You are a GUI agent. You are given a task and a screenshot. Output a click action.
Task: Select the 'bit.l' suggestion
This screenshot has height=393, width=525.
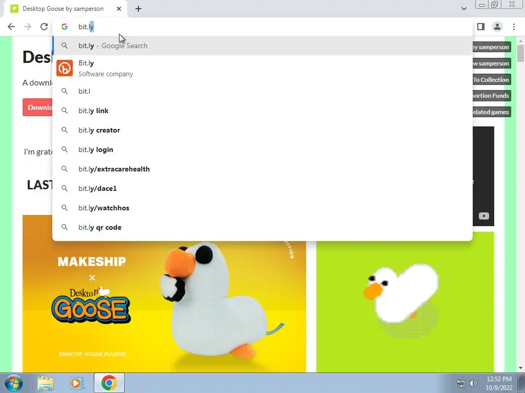pos(262,91)
